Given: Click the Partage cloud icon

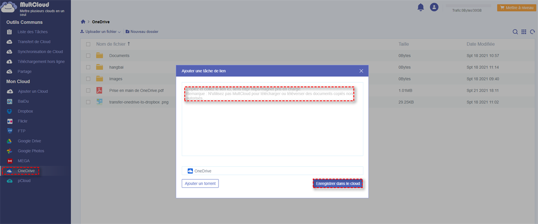Looking at the screenshot, I should (9, 72).
